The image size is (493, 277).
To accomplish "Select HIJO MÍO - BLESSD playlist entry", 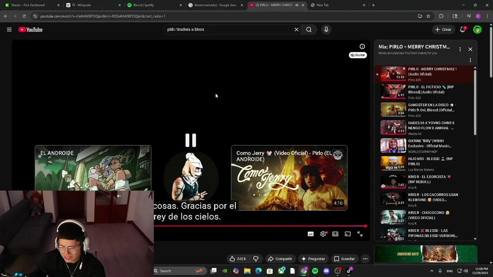I will click(424, 164).
